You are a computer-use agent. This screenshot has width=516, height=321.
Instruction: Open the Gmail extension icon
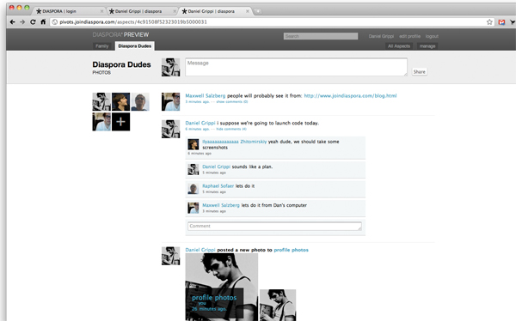click(501, 22)
